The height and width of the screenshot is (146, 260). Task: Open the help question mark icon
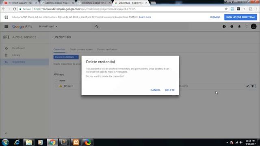pyautogui.click(x=232, y=26)
